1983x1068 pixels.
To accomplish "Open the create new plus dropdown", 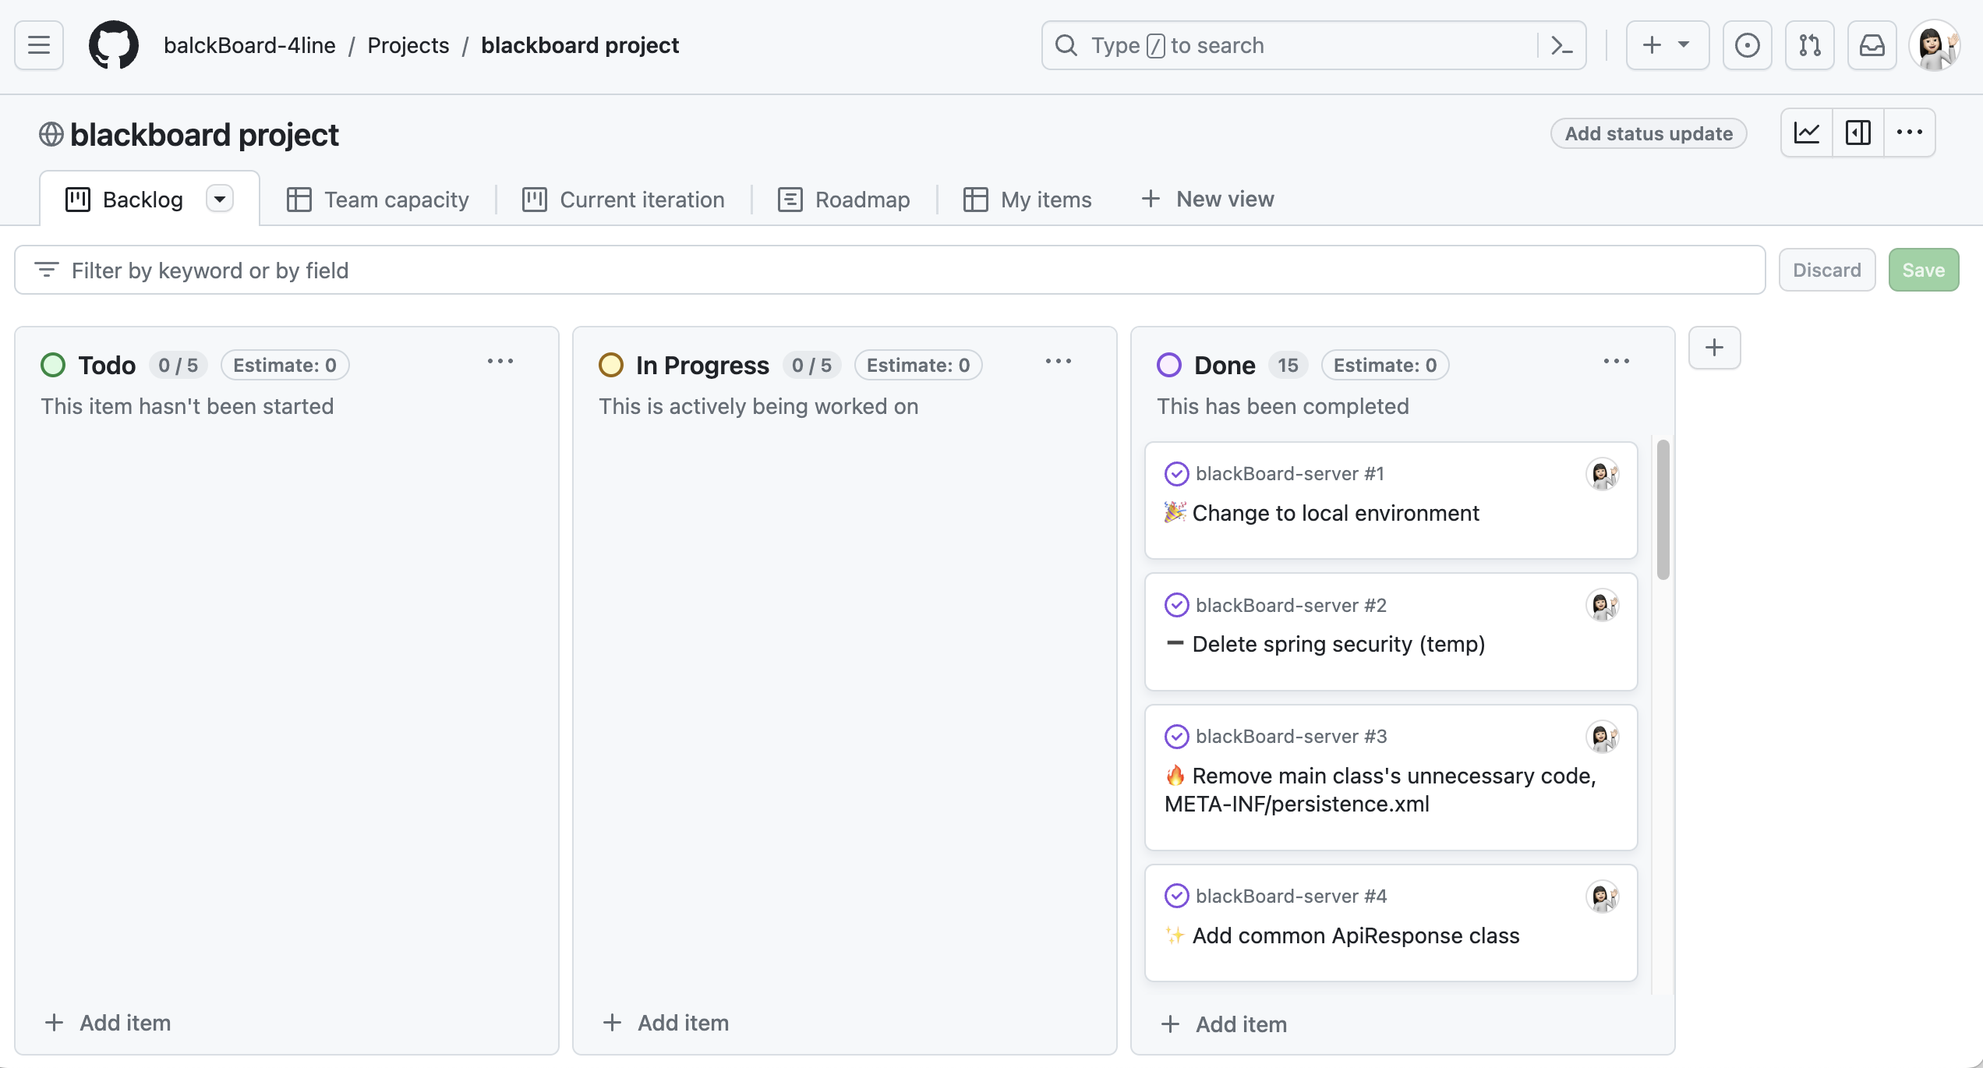I will tap(1667, 45).
